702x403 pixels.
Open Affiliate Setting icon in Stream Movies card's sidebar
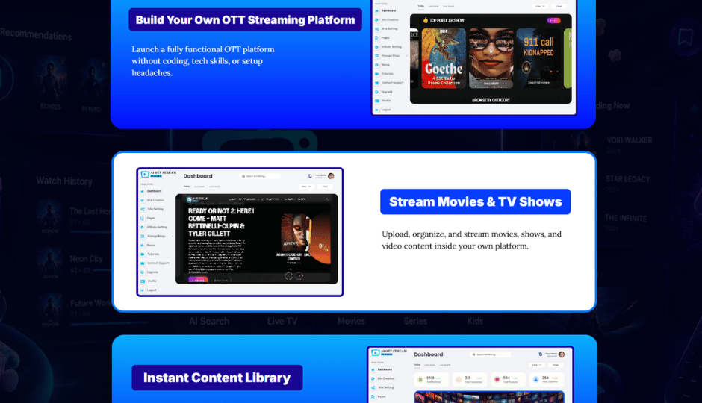pos(143,227)
